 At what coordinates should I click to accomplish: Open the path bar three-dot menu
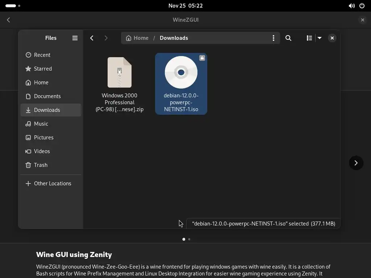point(273,38)
